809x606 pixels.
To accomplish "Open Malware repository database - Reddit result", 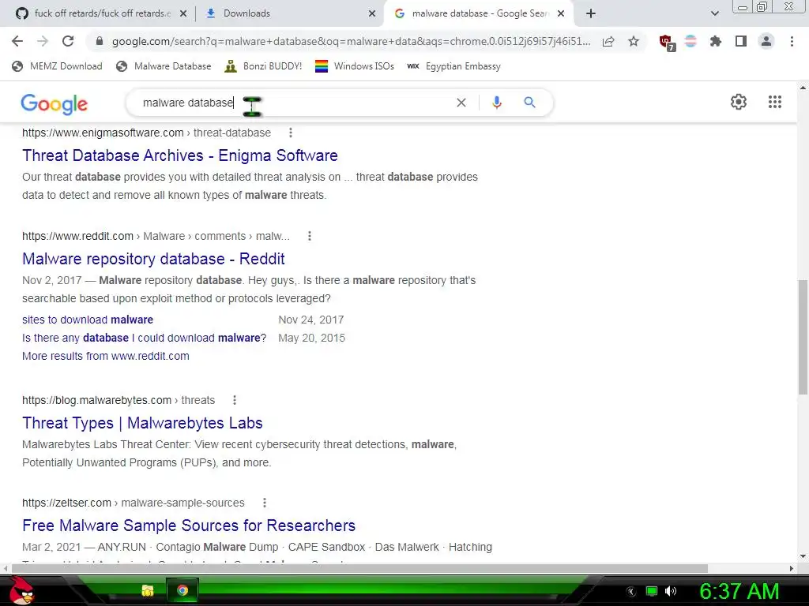I will (x=153, y=259).
